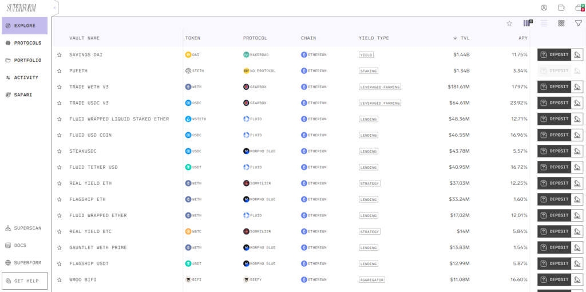Sort by Protocol column header

[255, 38]
